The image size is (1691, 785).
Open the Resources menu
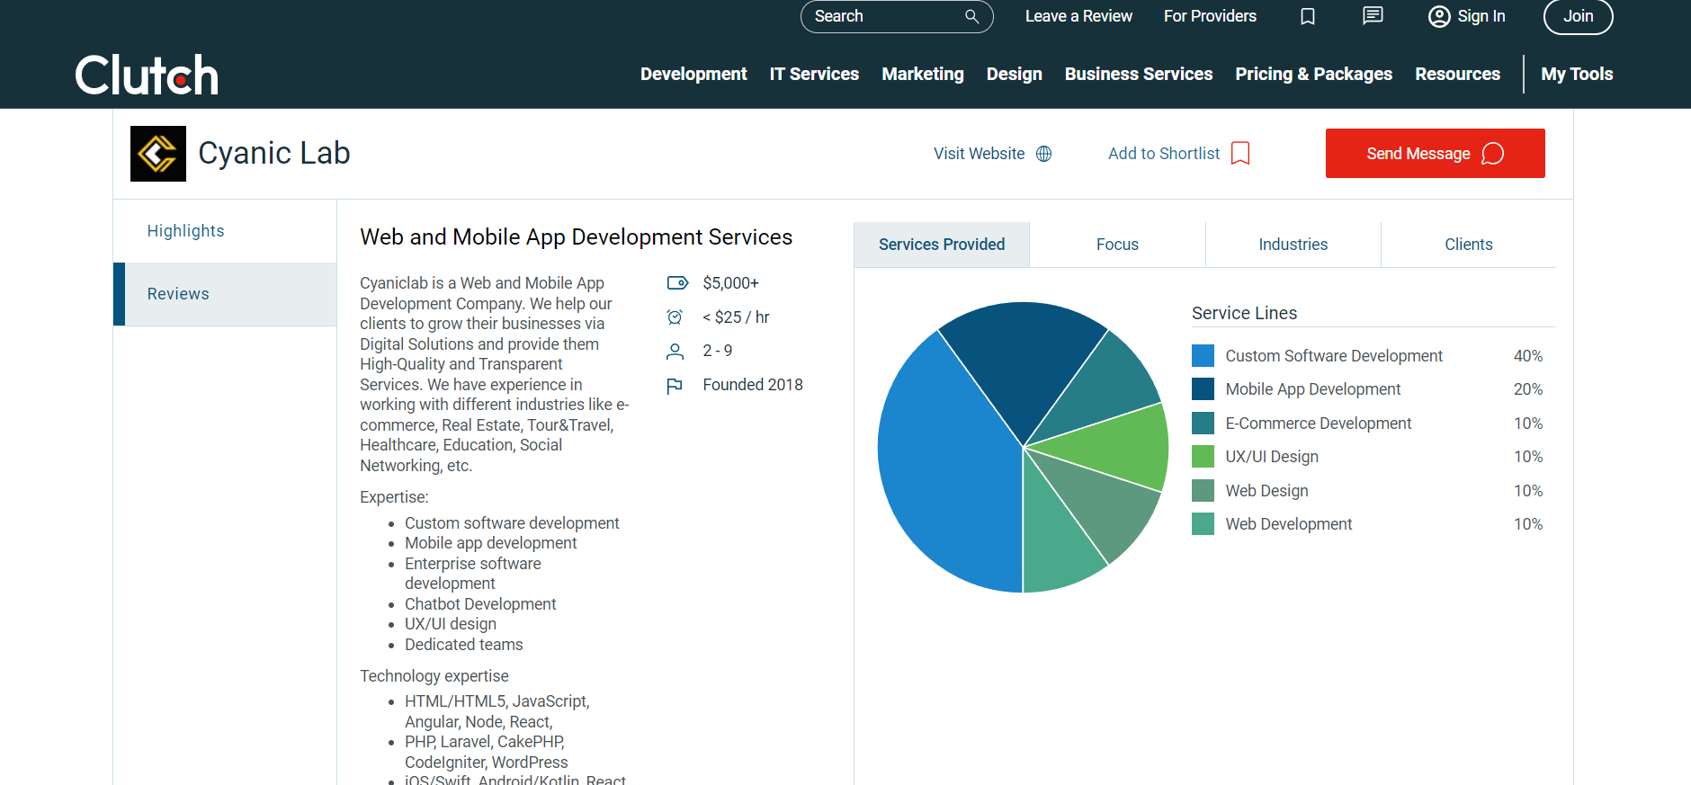point(1457,74)
